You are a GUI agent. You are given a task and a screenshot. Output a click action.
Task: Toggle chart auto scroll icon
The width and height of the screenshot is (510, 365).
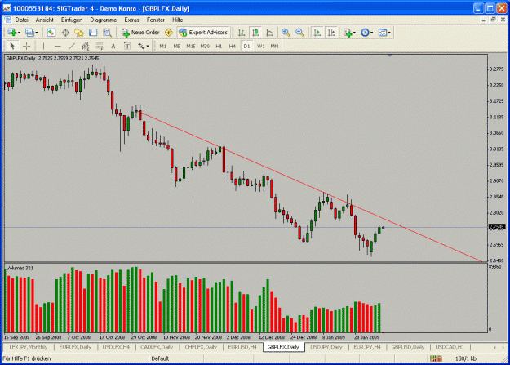point(317,33)
